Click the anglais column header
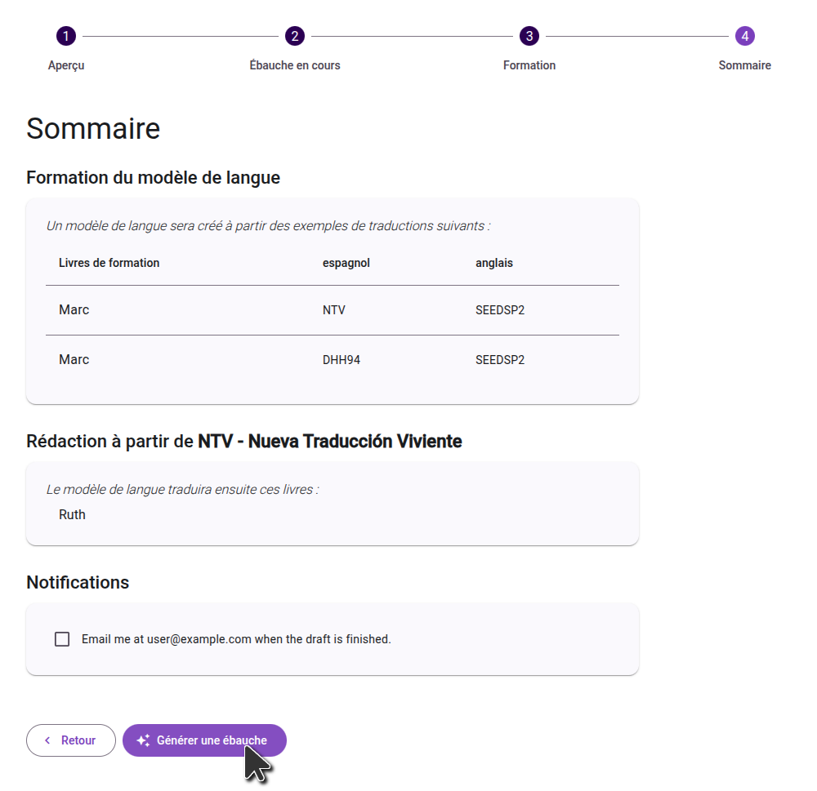 coord(494,263)
